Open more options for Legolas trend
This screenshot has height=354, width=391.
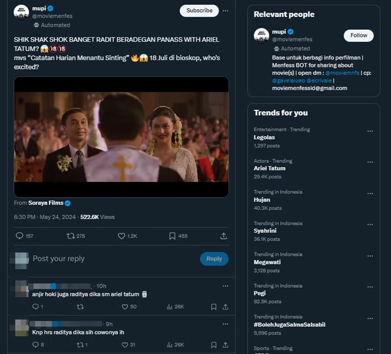[370, 131]
